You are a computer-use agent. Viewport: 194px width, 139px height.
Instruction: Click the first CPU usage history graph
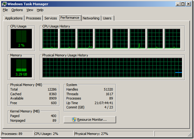pyautogui.click(x=50, y=39)
